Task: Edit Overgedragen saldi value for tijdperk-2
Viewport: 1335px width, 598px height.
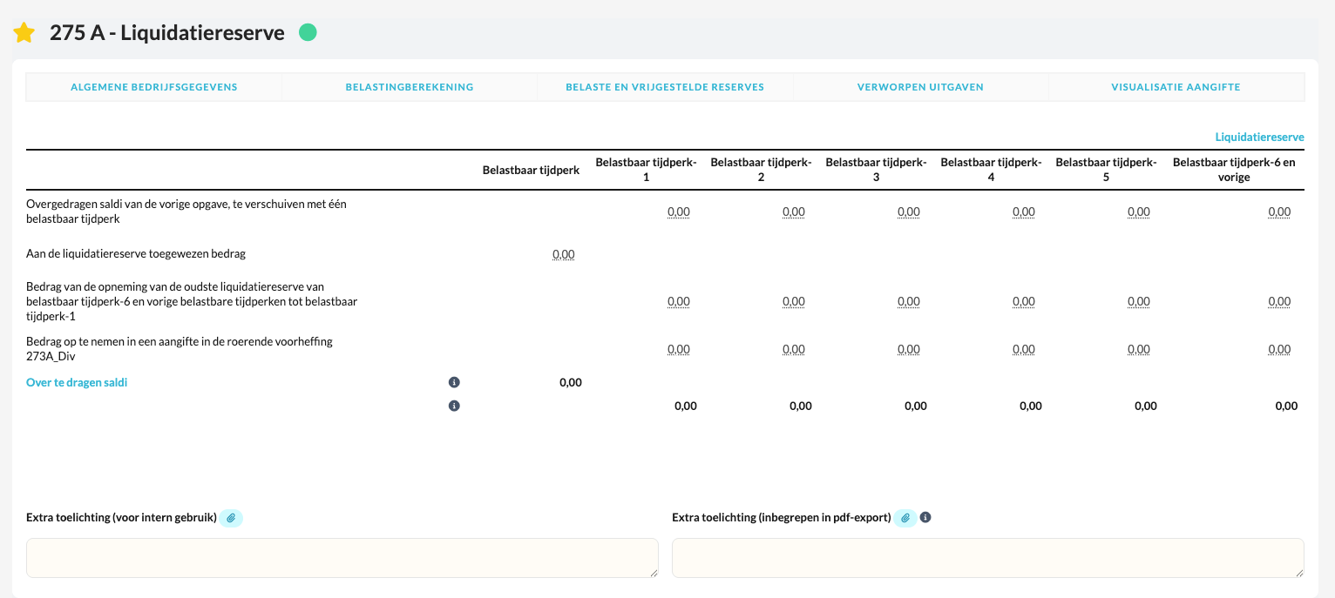Action: (x=794, y=212)
